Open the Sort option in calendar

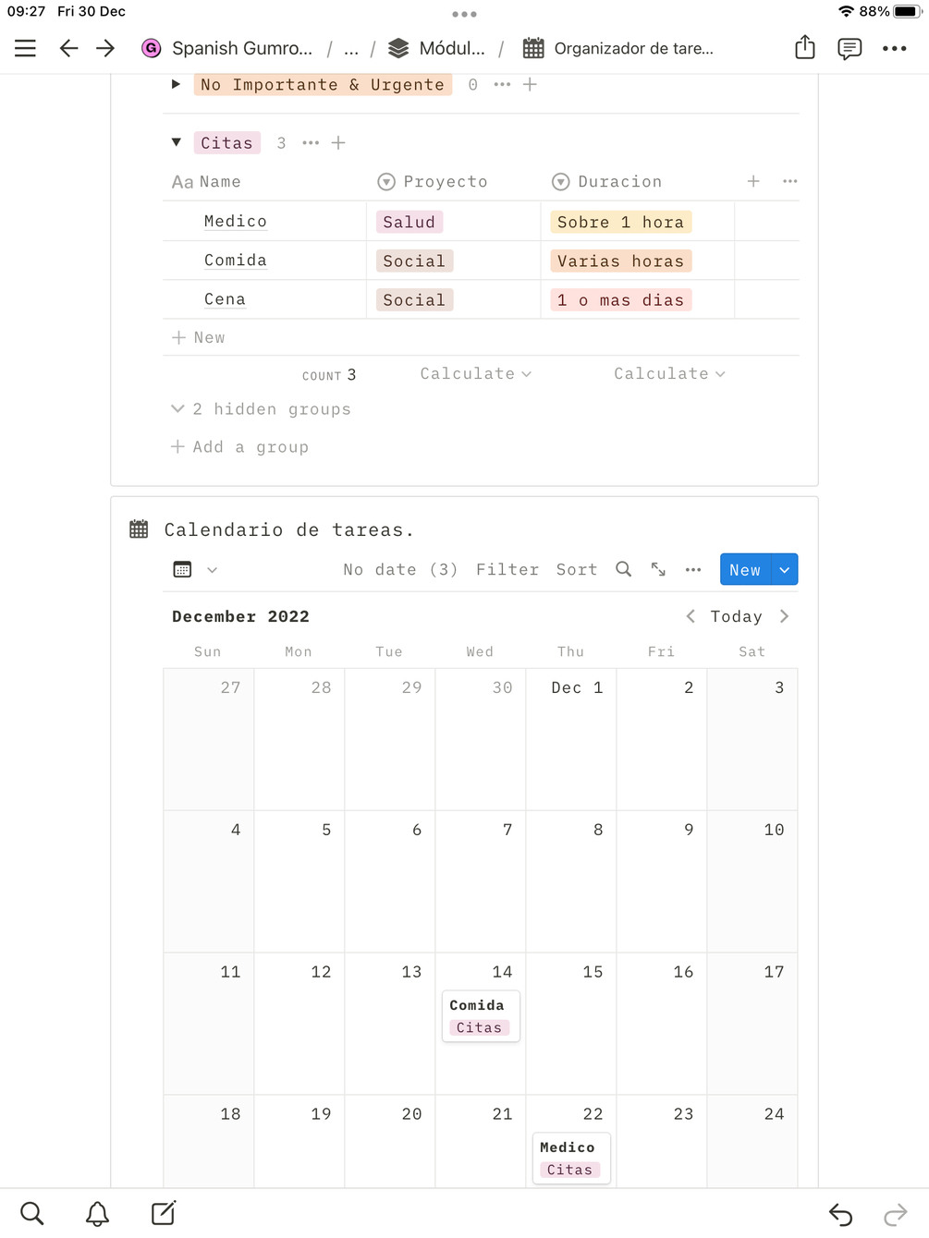(576, 569)
